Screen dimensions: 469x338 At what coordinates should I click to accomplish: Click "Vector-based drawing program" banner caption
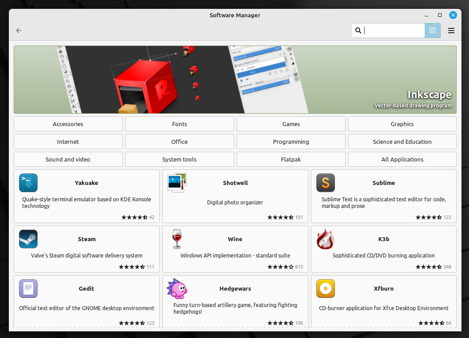(x=413, y=106)
